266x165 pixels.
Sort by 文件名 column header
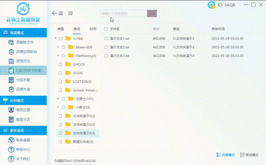coord(115,29)
